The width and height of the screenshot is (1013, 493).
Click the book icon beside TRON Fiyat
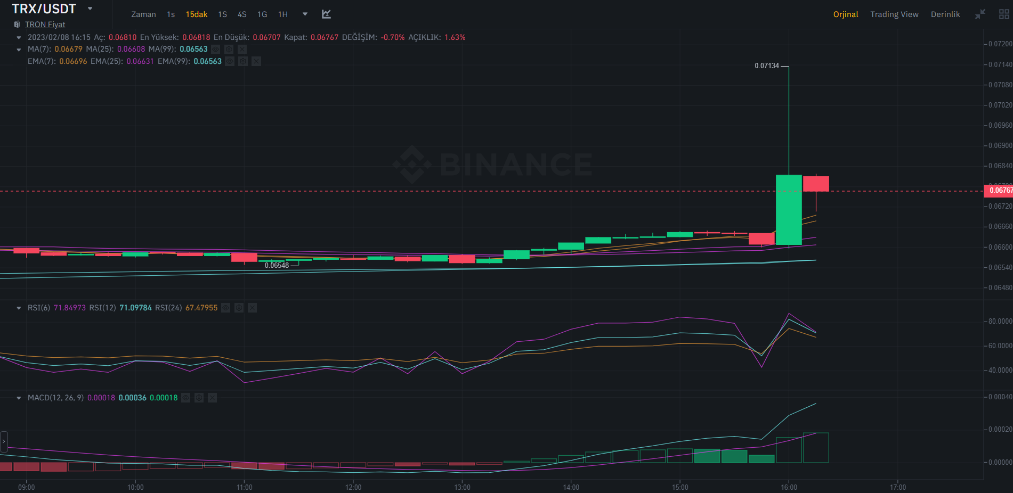pyautogui.click(x=17, y=24)
